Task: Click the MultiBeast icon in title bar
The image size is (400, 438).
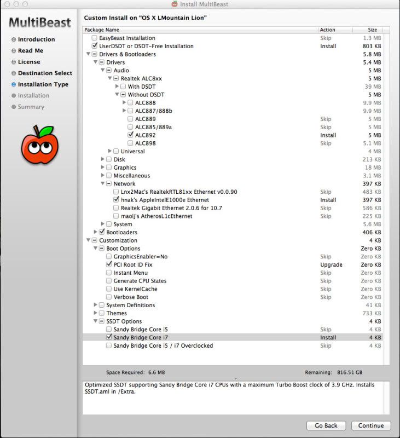Action: 175,4
